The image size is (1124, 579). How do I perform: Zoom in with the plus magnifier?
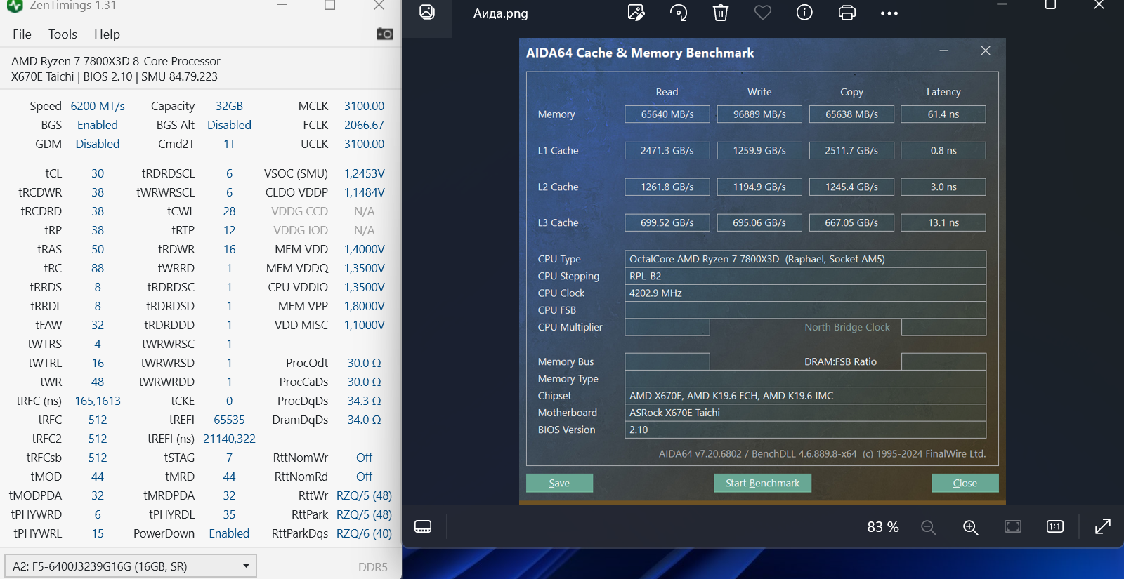(971, 527)
